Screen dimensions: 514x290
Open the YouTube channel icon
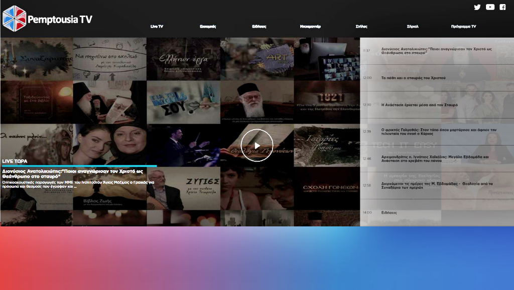point(490,7)
